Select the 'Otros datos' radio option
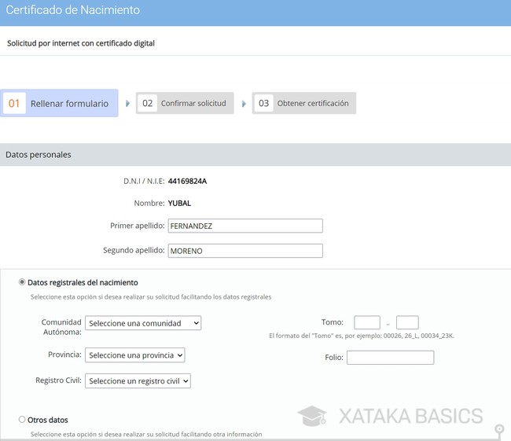This screenshot has width=511, height=441. click(x=22, y=419)
